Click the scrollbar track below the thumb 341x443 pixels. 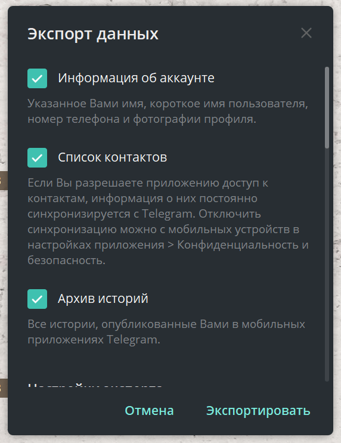coord(327,265)
